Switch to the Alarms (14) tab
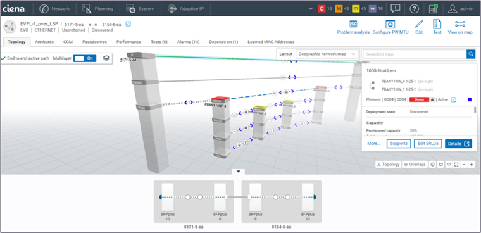The image size is (481, 233). coord(189,42)
